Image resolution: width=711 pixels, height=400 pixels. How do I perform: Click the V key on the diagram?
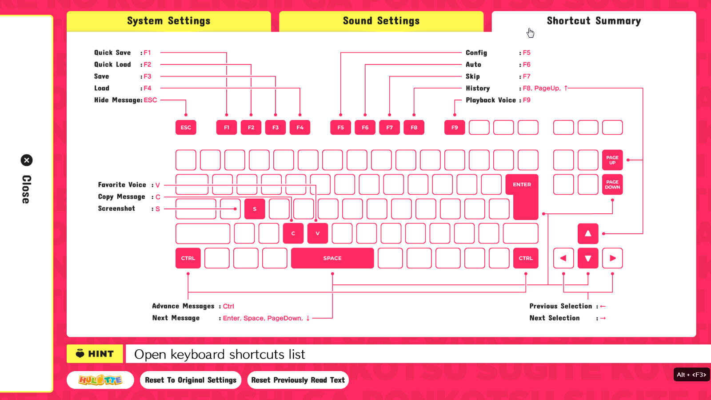click(x=318, y=233)
